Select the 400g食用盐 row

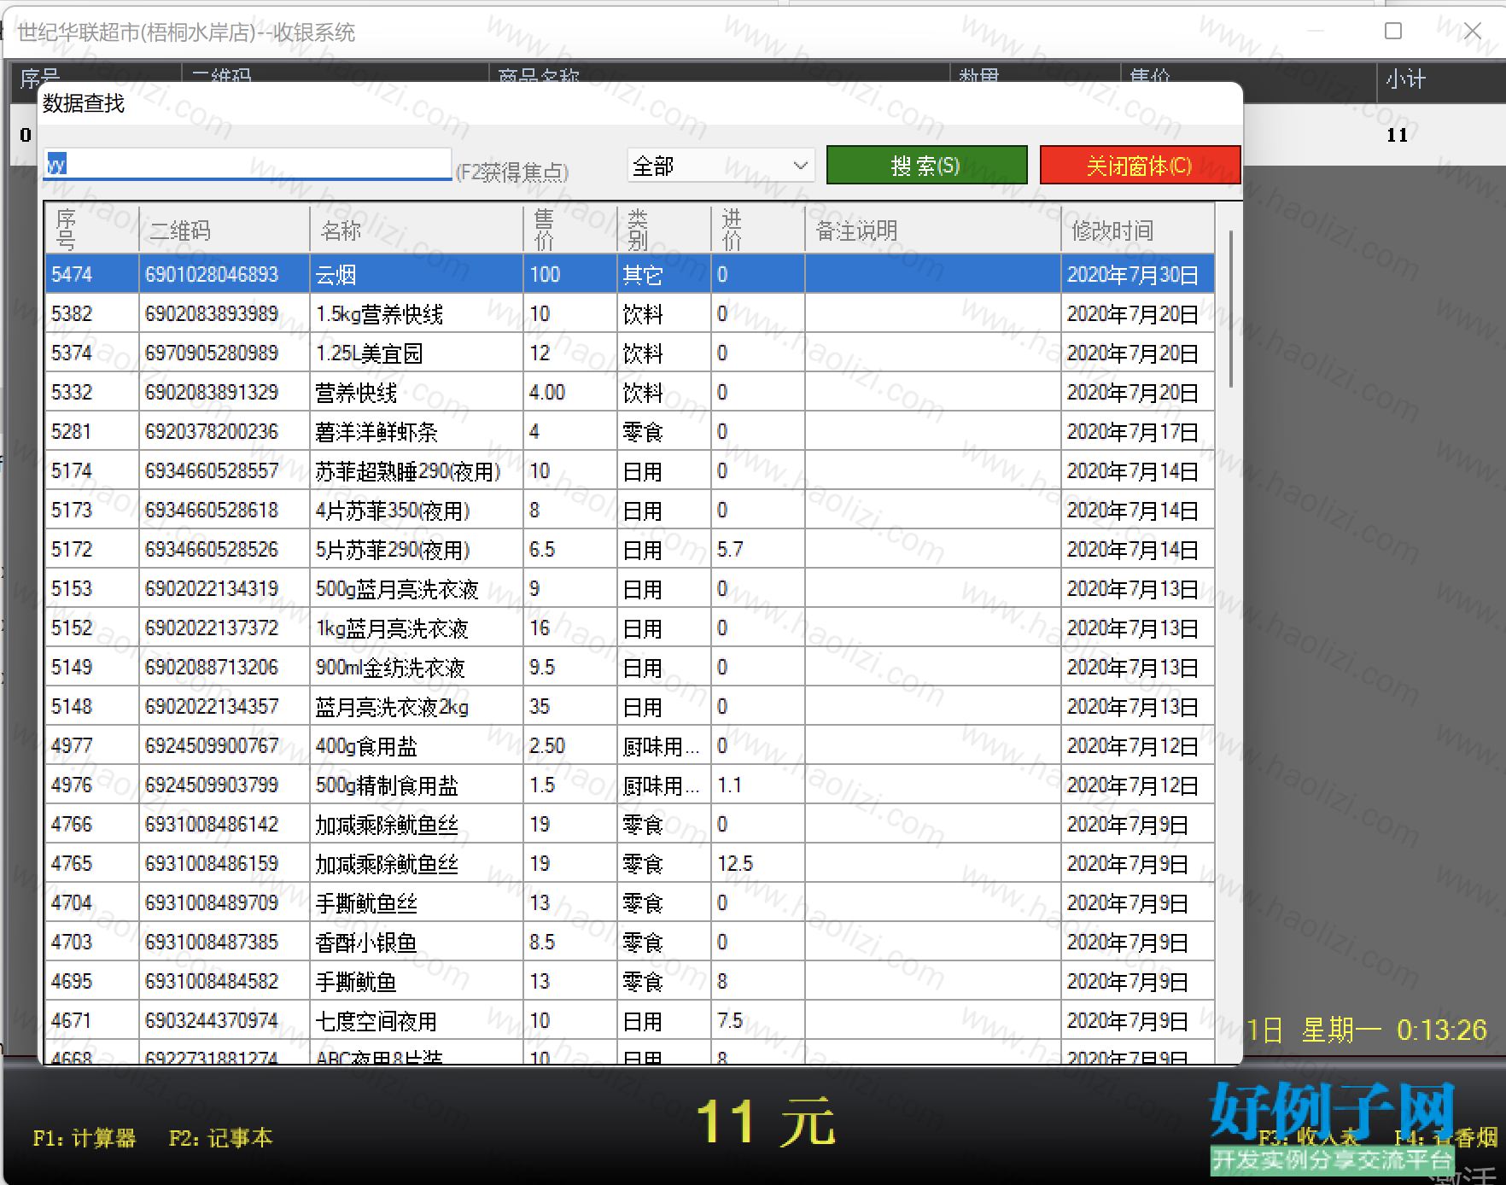[629, 745]
